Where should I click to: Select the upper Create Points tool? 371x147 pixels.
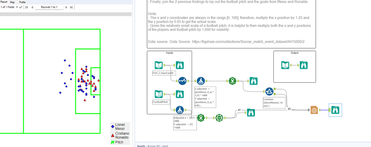pyautogui.click(x=232, y=81)
